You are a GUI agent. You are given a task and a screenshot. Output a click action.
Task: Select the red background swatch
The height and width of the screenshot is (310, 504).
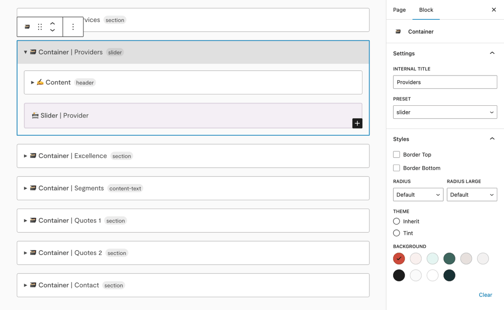[399, 259]
